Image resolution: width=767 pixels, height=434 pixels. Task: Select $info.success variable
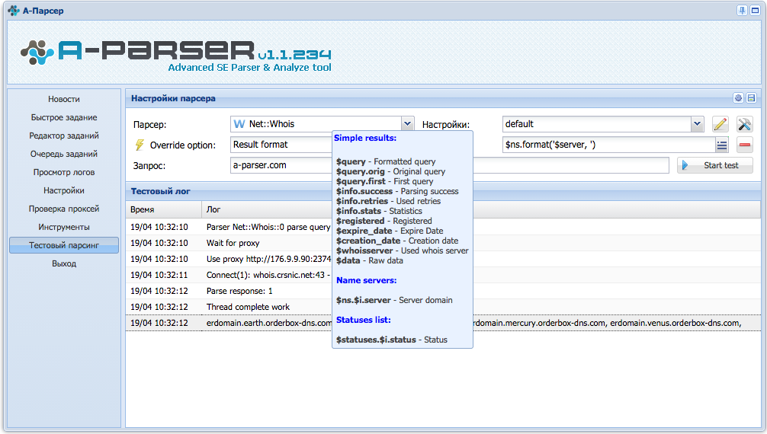pos(364,191)
